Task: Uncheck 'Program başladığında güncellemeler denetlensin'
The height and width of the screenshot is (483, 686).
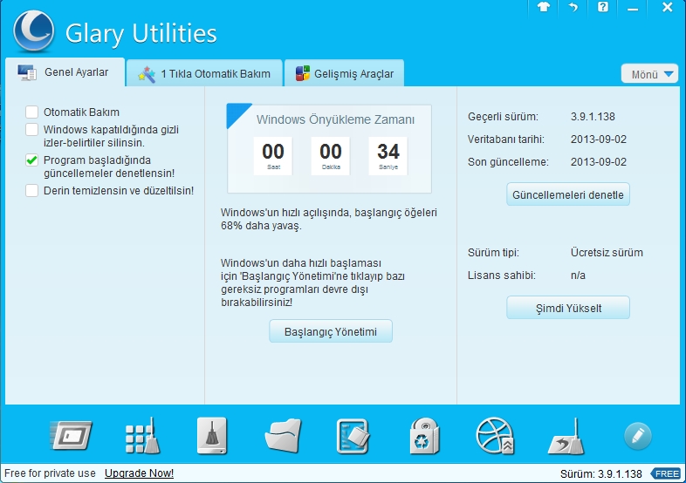Action: point(31,160)
